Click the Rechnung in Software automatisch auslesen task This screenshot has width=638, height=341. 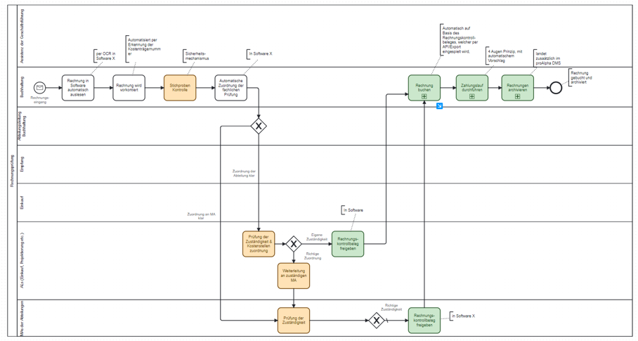pos(77,88)
